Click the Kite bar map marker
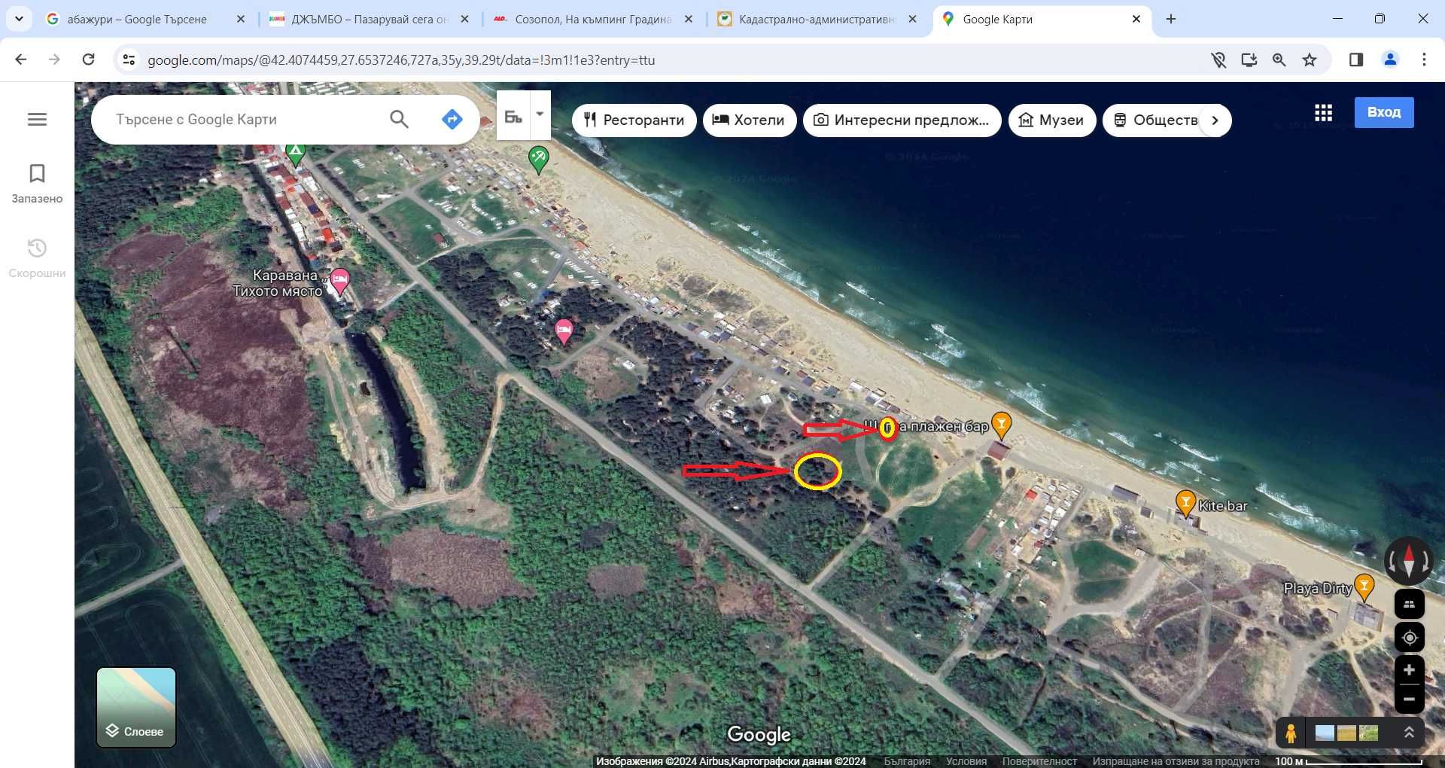1445x768 pixels. click(1185, 502)
